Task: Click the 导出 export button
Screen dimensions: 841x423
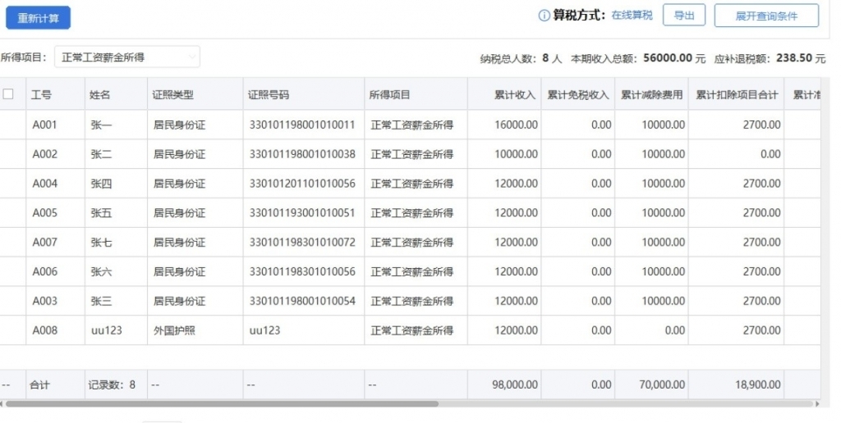Action: (x=684, y=16)
